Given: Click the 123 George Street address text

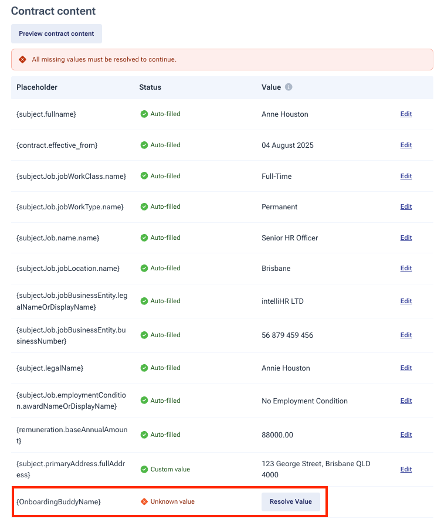Looking at the screenshot, I should click(316, 469).
